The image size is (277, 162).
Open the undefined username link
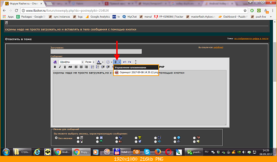coord(218,48)
